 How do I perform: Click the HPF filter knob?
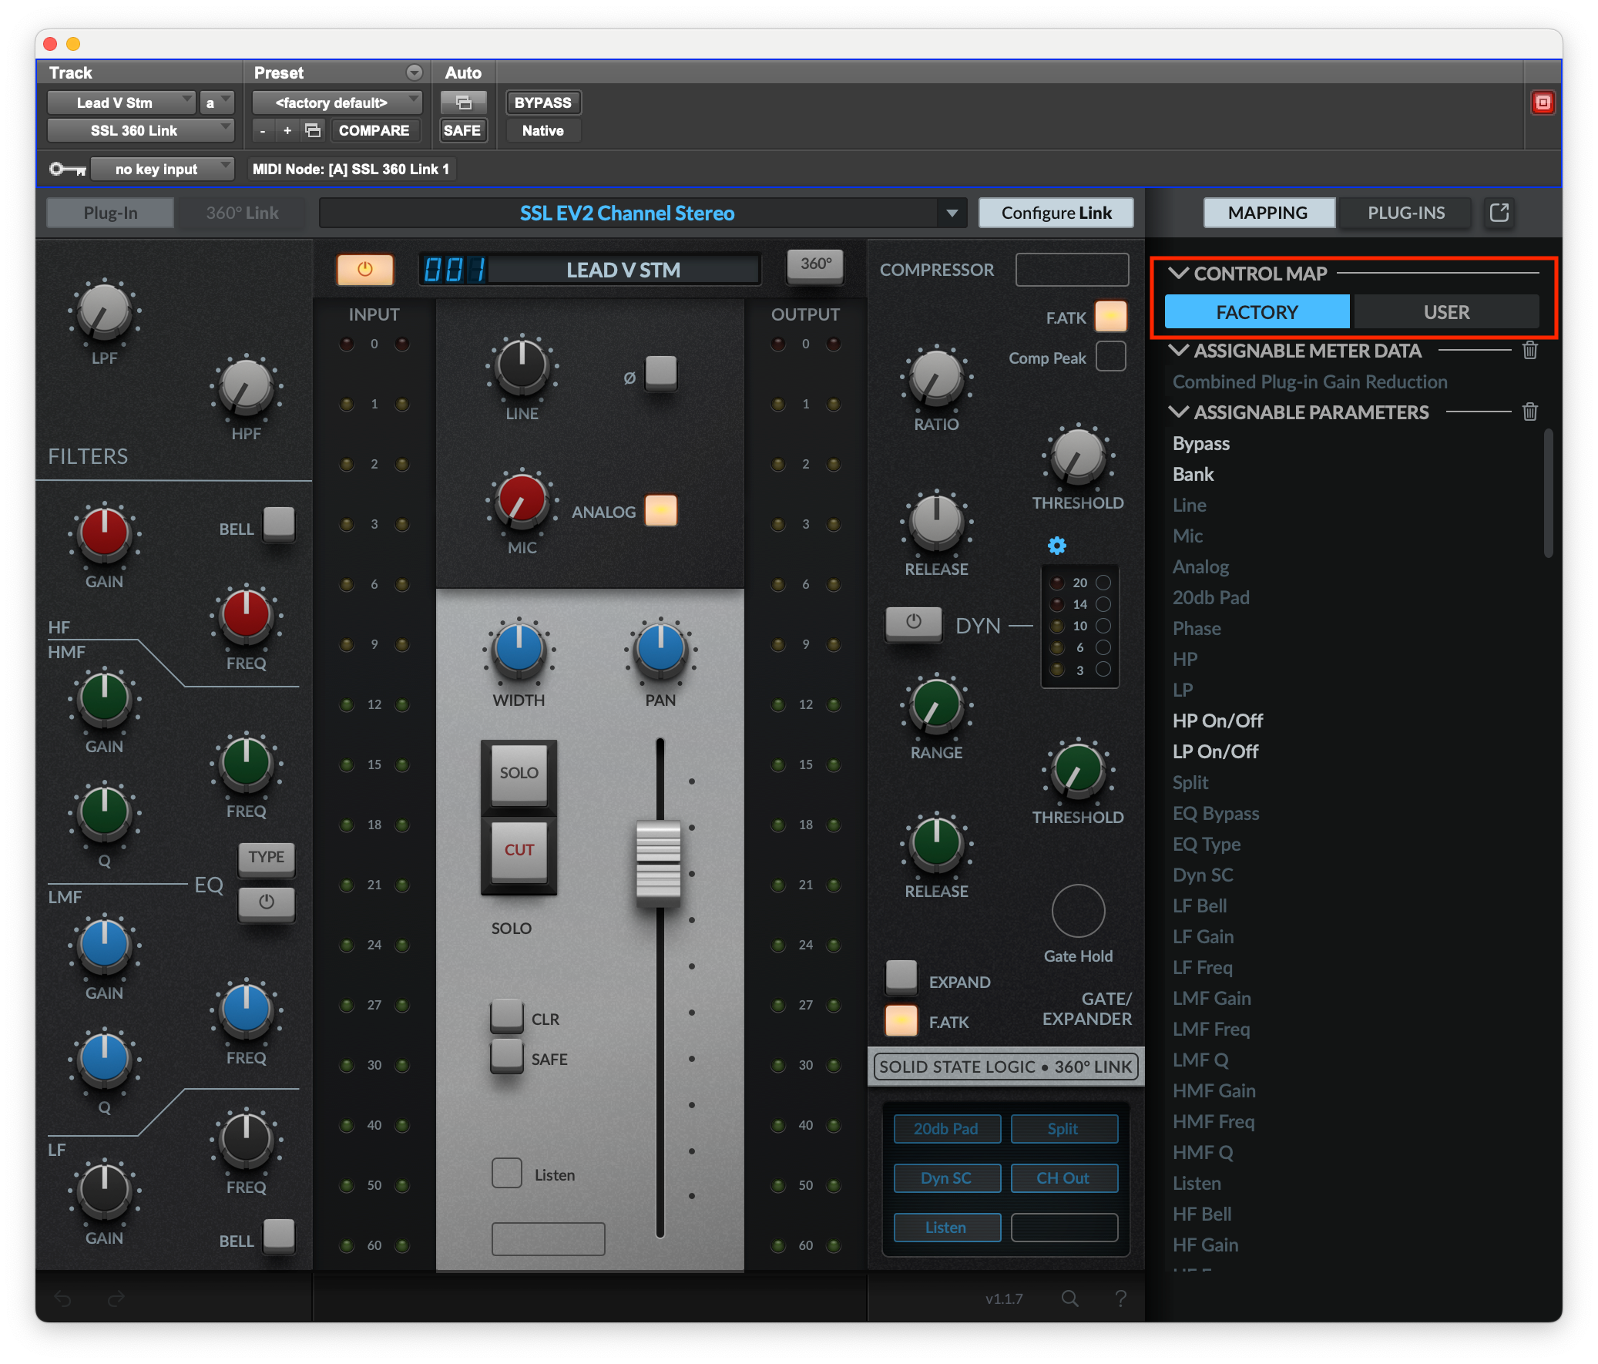click(246, 387)
